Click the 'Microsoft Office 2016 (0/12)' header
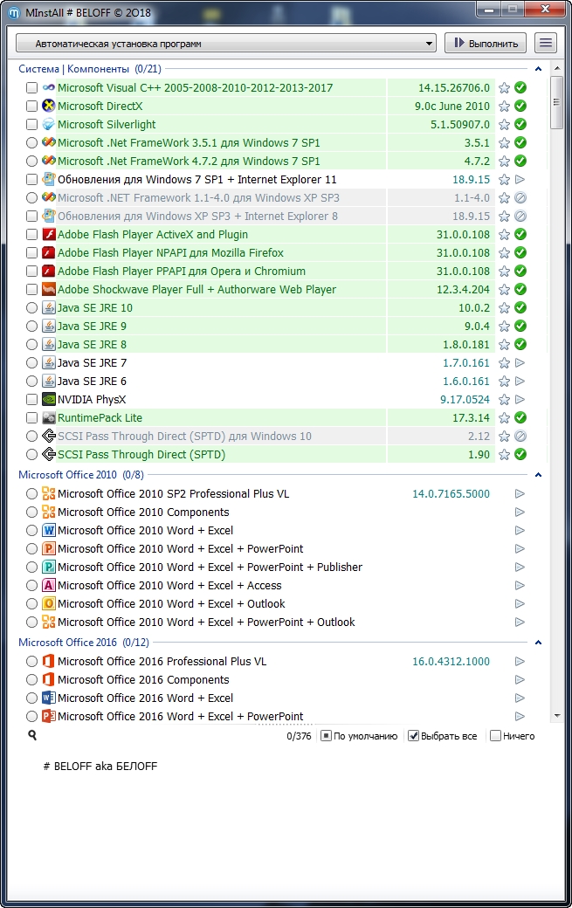 (x=83, y=643)
